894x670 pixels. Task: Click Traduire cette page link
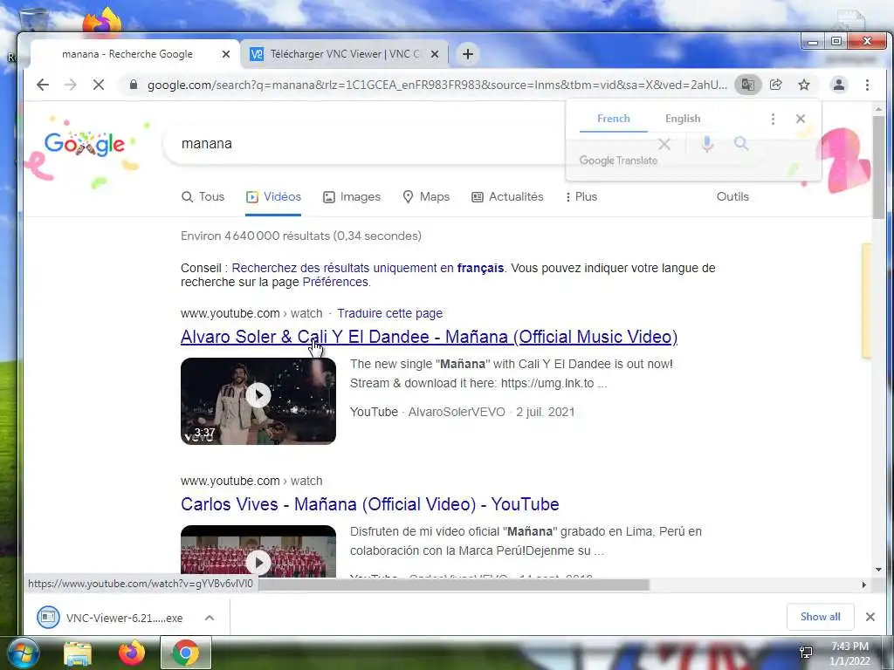(390, 313)
